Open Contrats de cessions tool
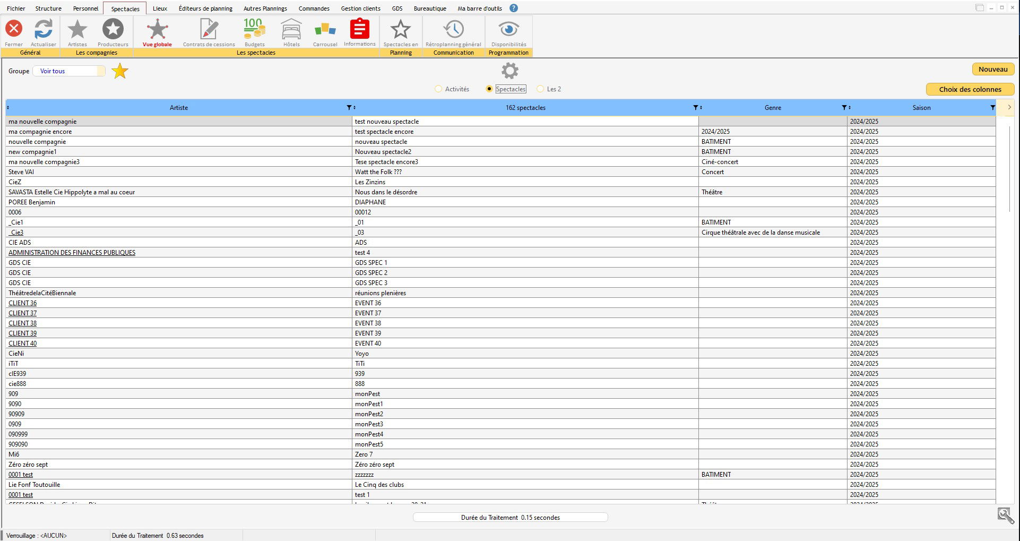Screen dimensions: 1020x541 (x=209, y=30)
